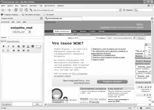
Task: Reload the page with Firefox refresh icon
Action: pyautogui.click(x=16, y=10)
